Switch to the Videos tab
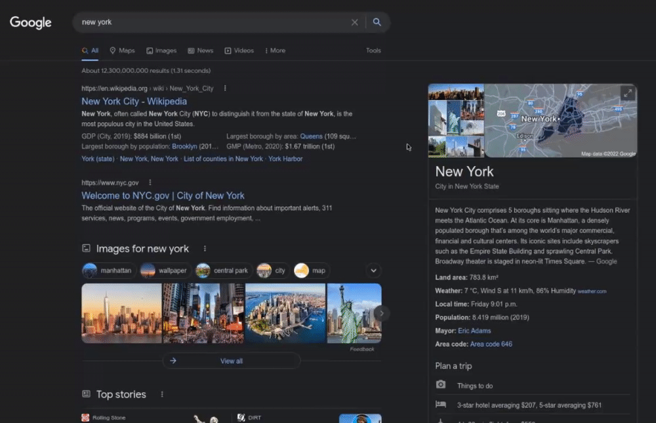The image size is (656, 423). [239, 51]
